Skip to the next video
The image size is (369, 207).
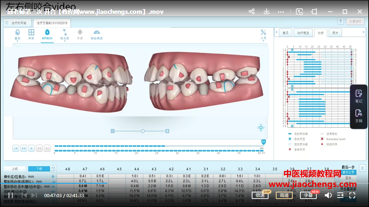click(34, 195)
